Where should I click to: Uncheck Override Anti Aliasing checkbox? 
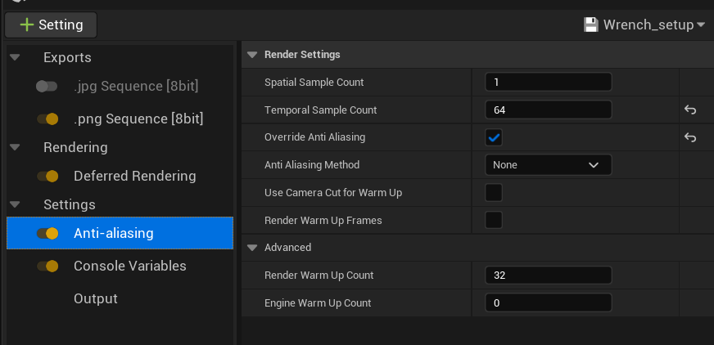tap(494, 137)
